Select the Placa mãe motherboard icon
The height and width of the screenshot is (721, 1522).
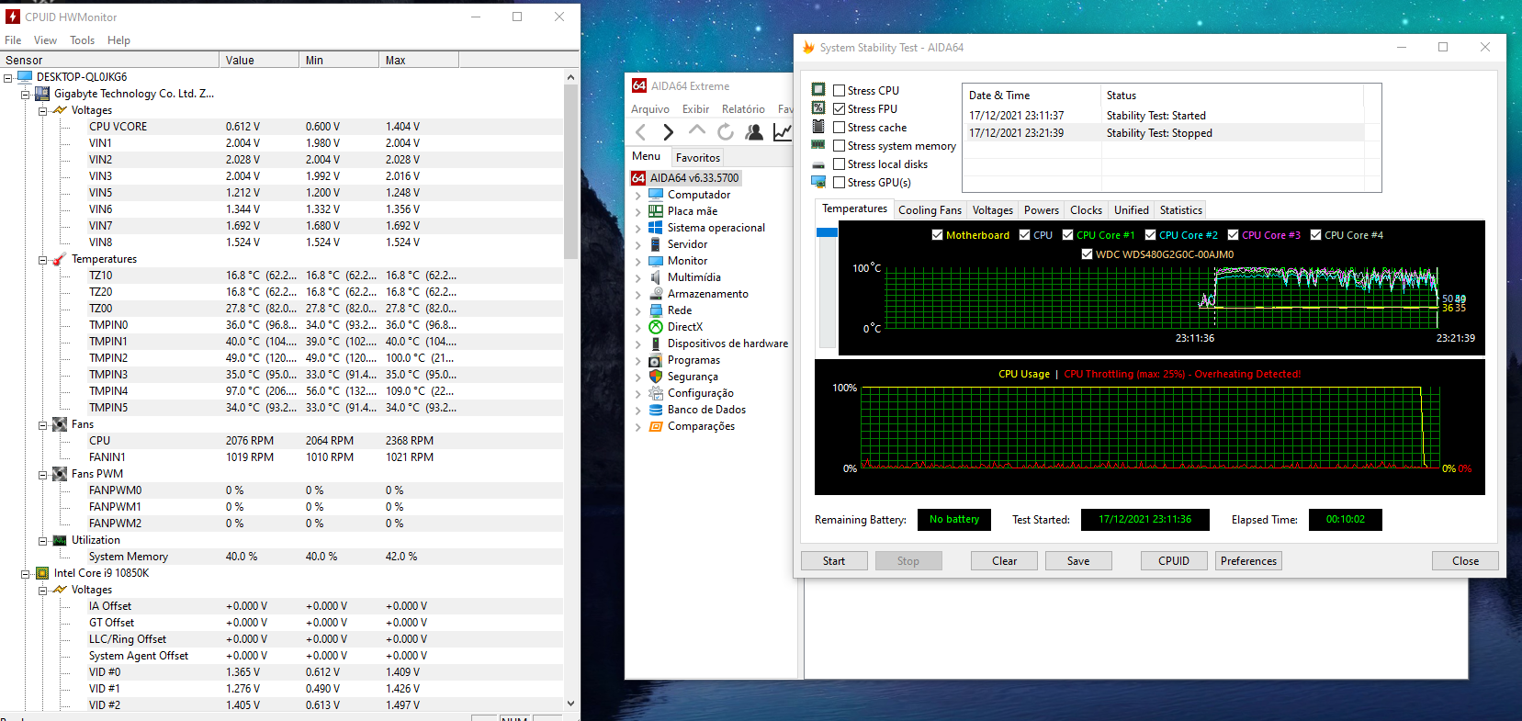click(x=656, y=211)
